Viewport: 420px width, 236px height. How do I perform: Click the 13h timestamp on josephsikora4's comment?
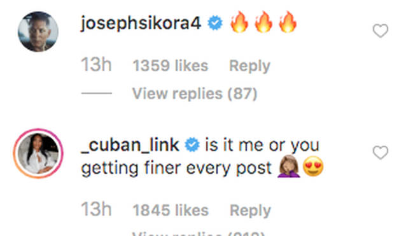[x=96, y=65]
